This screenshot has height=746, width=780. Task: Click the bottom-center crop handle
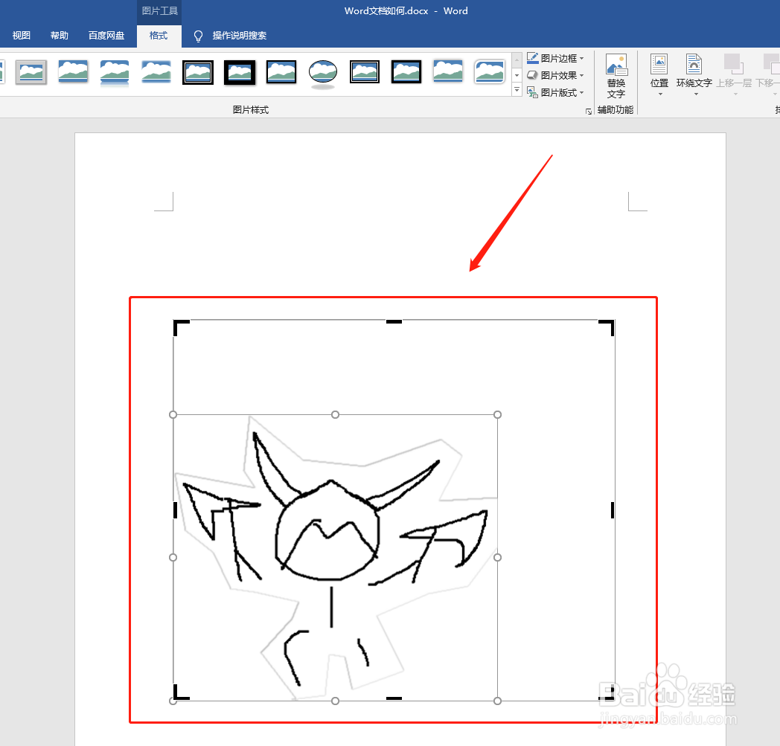[x=394, y=698]
